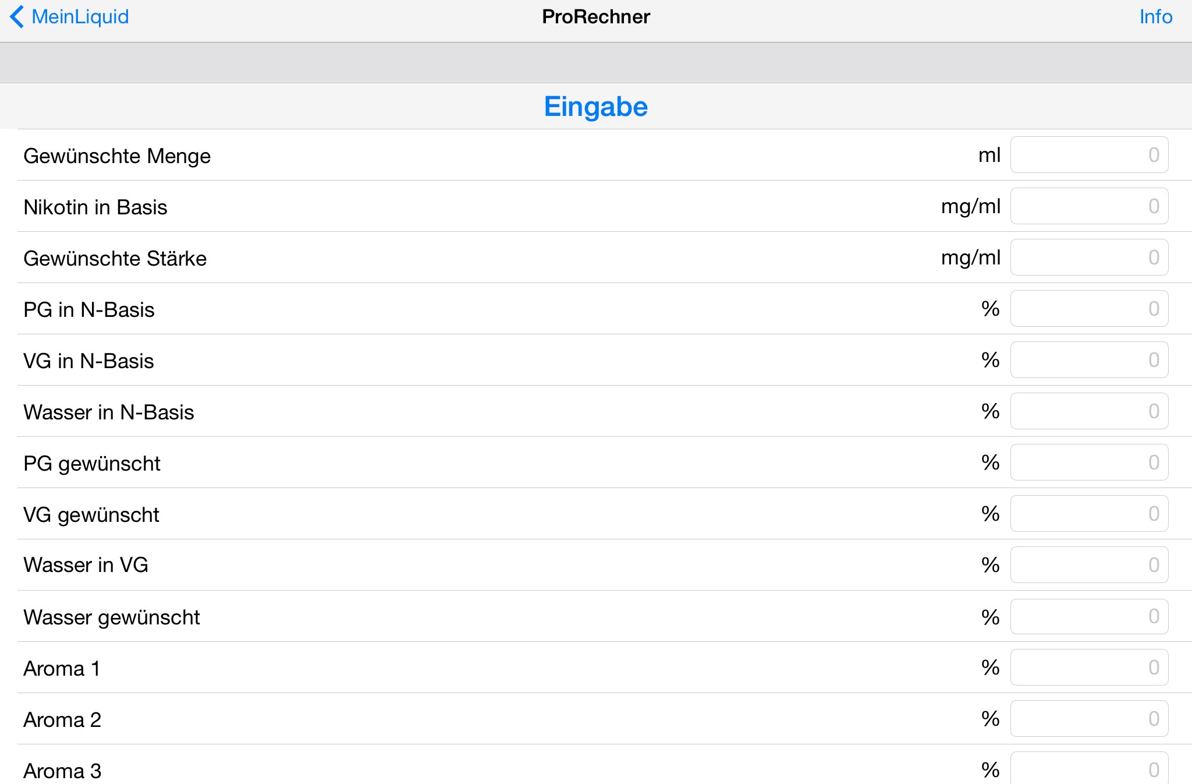
Task: Focus the Aroma 2 input box
Action: [x=1088, y=719]
